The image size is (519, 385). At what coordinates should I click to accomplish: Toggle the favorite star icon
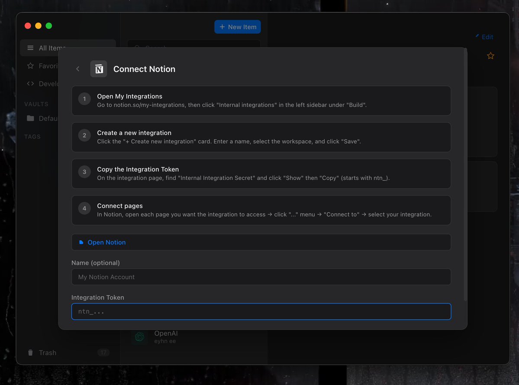pos(490,56)
